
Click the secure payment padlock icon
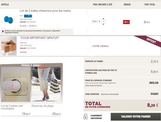(x=86, y=116)
